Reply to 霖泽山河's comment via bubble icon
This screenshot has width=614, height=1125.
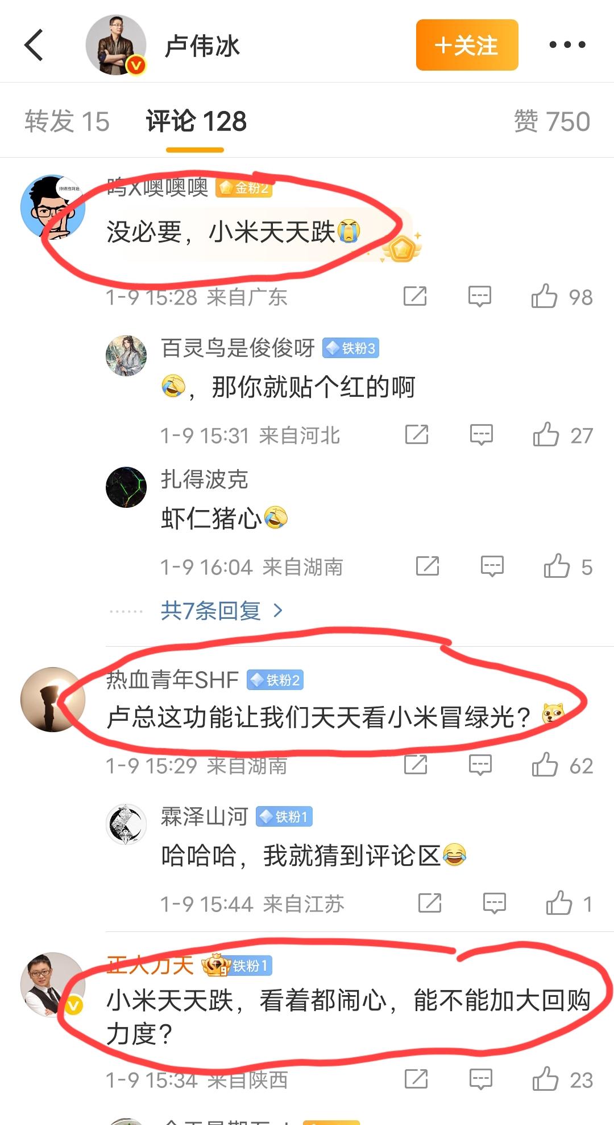click(x=495, y=903)
